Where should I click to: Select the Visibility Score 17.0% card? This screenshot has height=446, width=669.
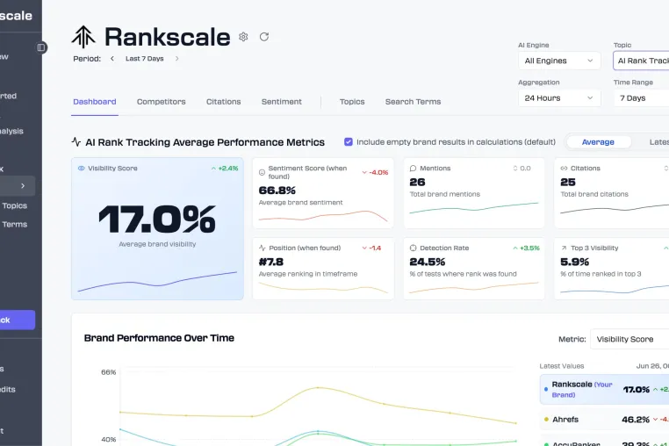(157, 229)
